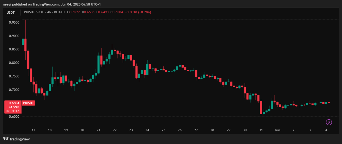Click the low value L0.6490
The width and height of the screenshot is (342, 144).
pyautogui.click(x=103, y=12)
